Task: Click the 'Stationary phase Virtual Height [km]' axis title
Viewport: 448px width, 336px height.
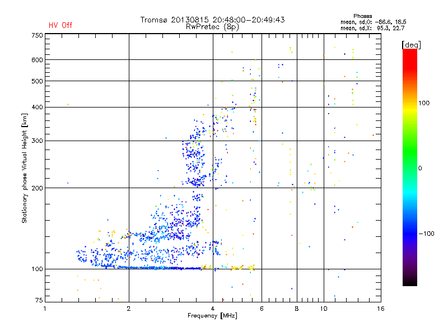Action: (x=25, y=168)
